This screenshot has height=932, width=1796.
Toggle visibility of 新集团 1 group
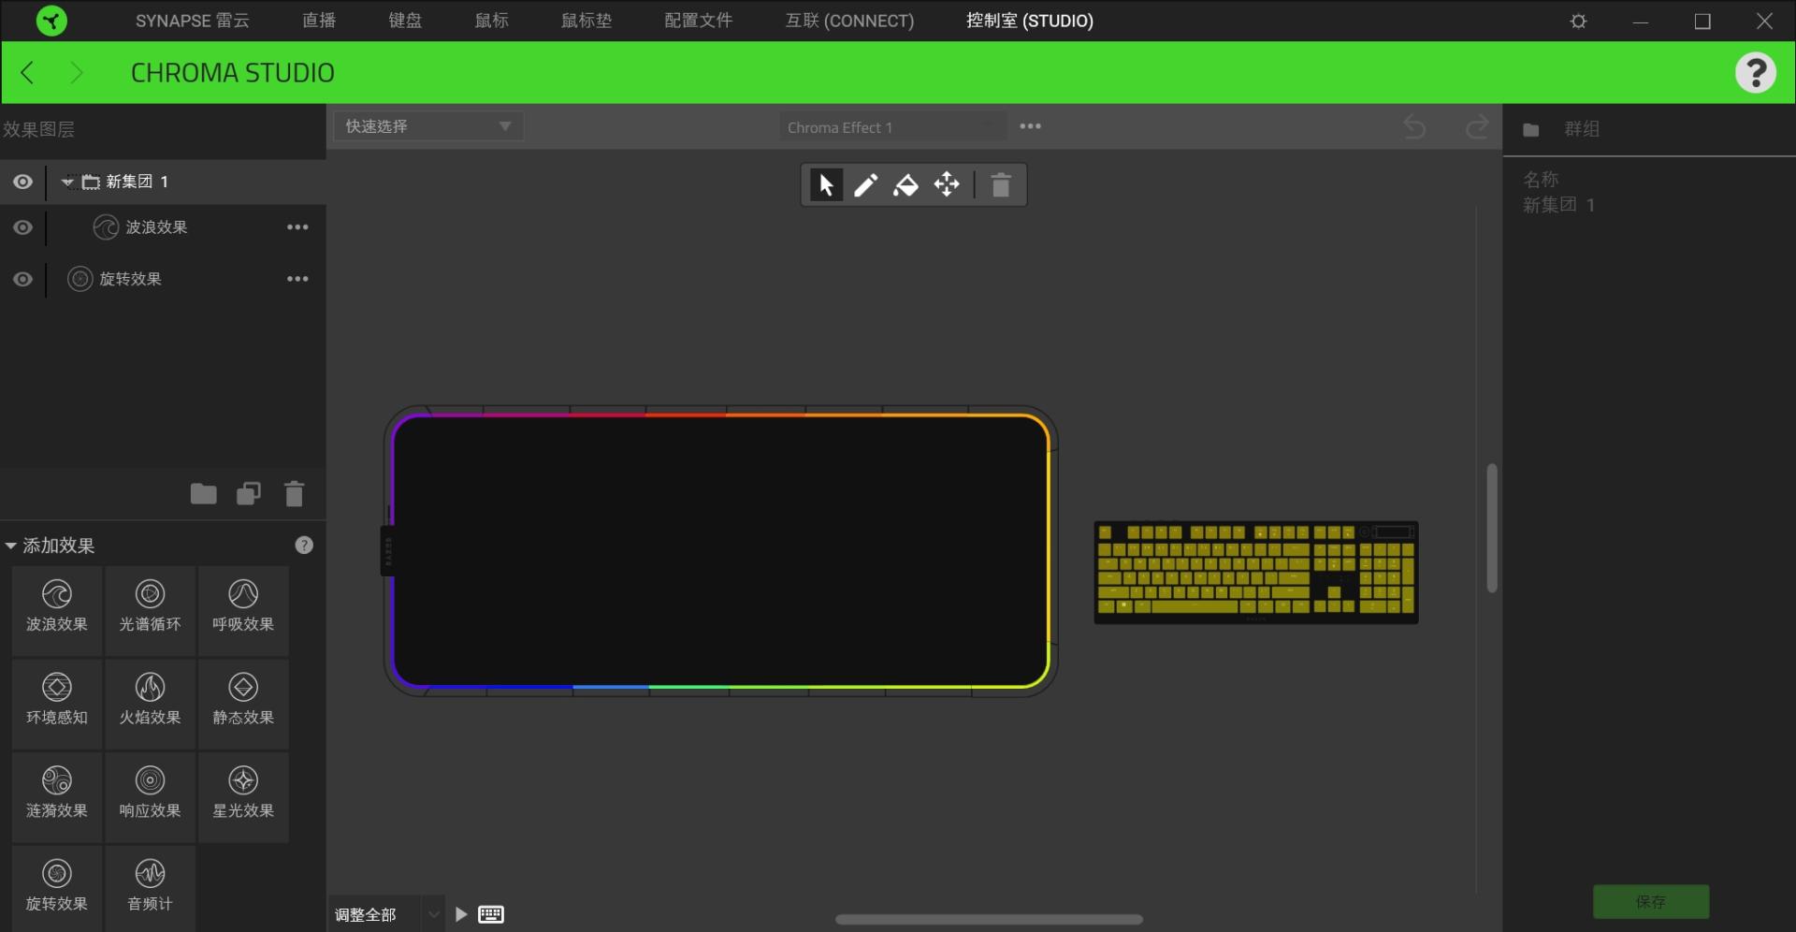(x=22, y=182)
